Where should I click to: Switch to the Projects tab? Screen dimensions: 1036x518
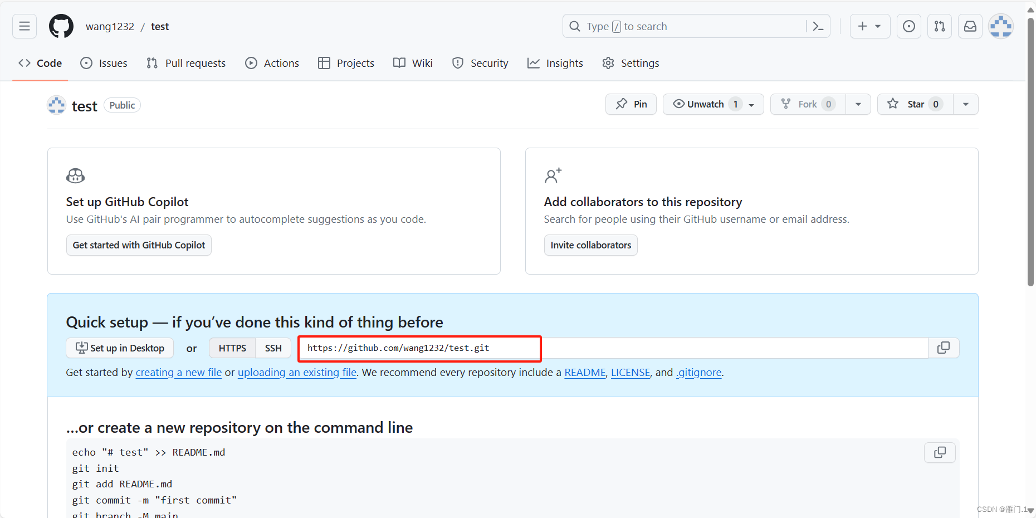click(x=346, y=63)
